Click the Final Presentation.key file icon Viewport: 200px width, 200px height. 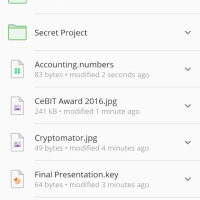(x=17, y=179)
